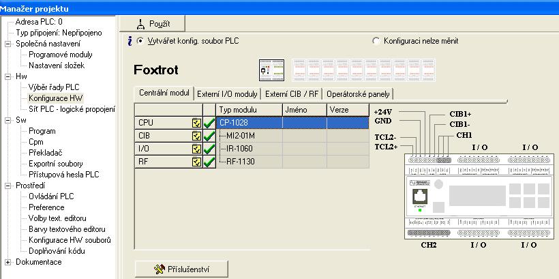559x279 pixels.
Task: Select the MI2-01M module row
Action: click(x=292, y=136)
